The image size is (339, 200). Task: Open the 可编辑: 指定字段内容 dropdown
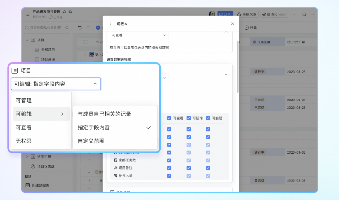[56, 84]
